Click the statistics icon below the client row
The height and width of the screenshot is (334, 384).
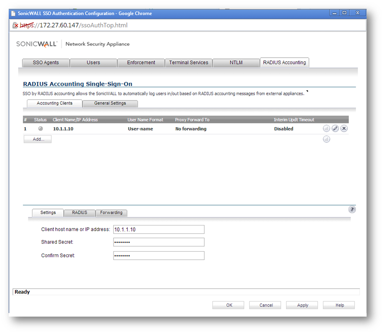click(x=326, y=139)
